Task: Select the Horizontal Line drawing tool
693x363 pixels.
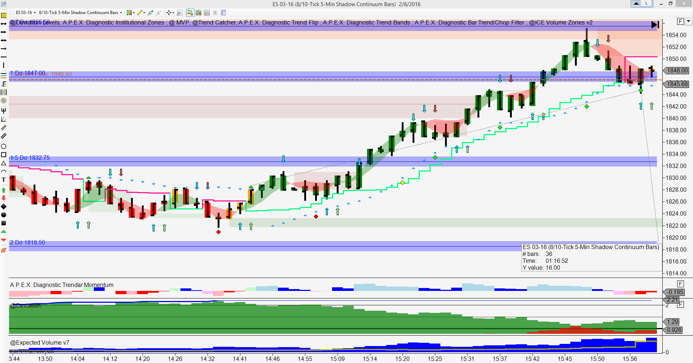Action: tap(4, 57)
